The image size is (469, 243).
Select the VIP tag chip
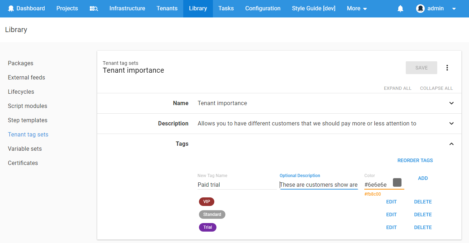click(x=206, y=202)
